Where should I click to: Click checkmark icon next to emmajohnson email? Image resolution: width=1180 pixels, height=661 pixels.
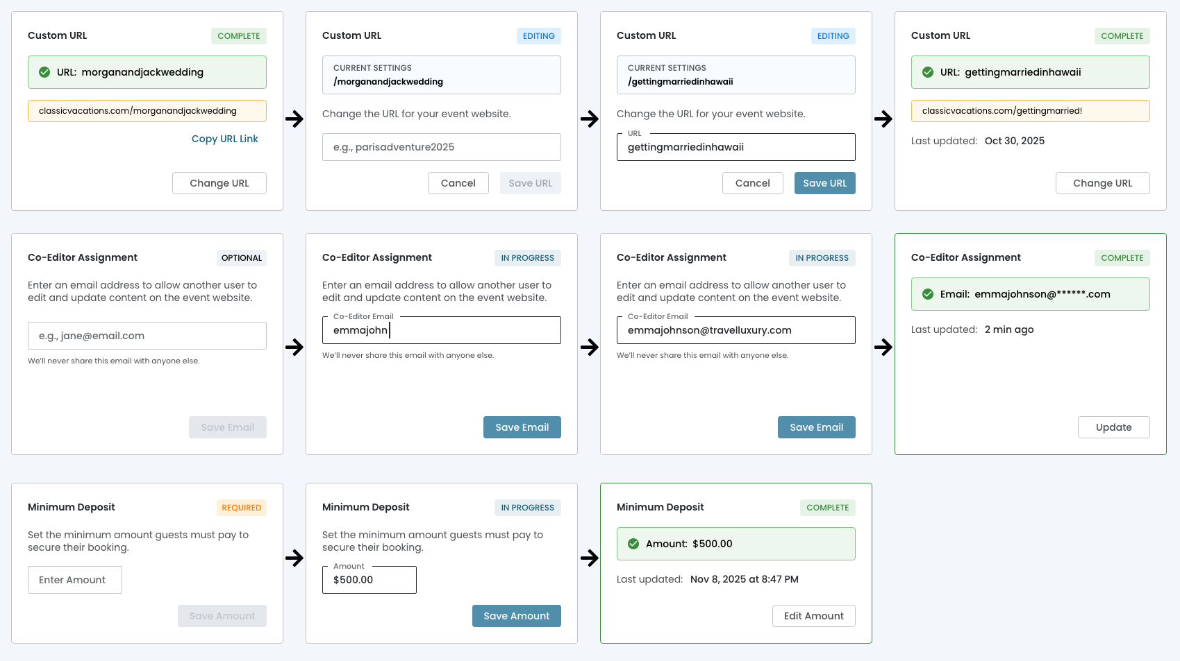pos(927,294)
